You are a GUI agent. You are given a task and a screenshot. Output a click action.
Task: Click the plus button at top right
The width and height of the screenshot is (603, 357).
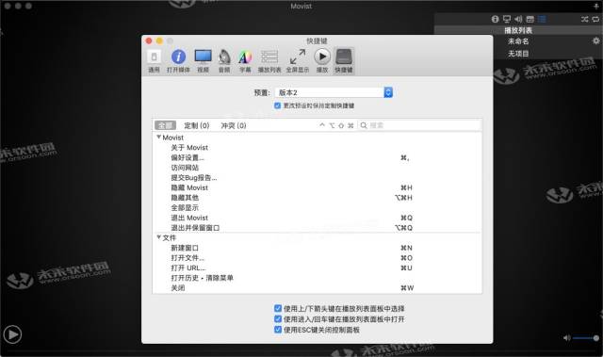point(596,6)
